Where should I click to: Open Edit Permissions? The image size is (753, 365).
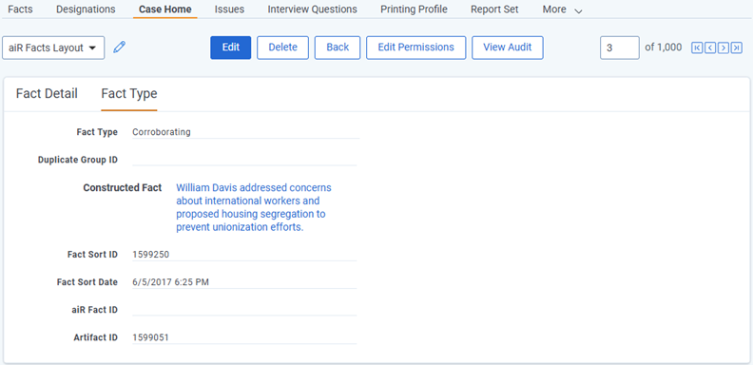click(x=415, y=48)
